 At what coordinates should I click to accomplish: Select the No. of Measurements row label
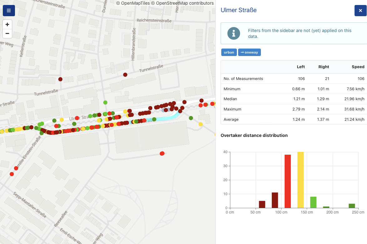[x=243, y=79]
